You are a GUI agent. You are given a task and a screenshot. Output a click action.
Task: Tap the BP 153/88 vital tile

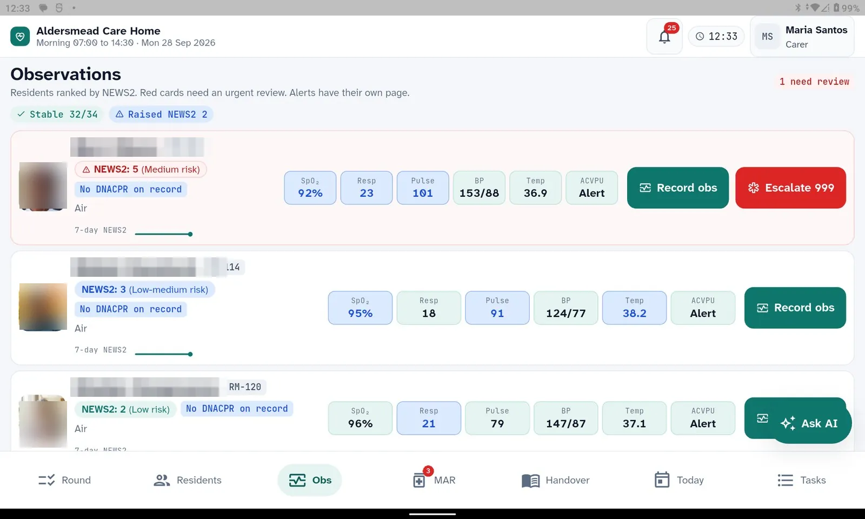coord(479,188)
